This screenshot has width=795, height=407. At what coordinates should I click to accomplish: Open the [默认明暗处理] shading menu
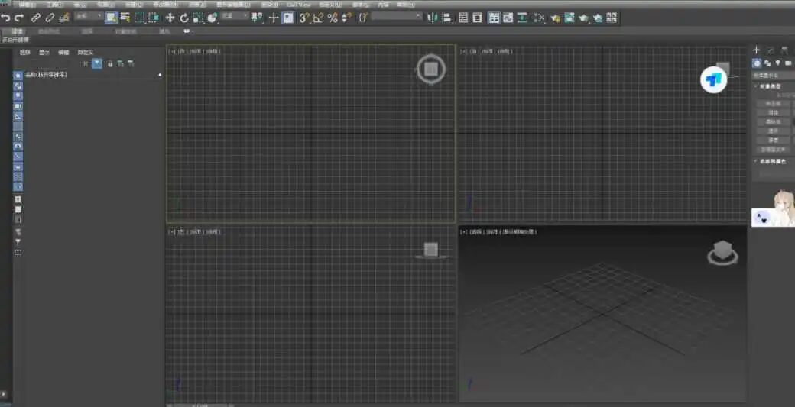pos(519,232)
